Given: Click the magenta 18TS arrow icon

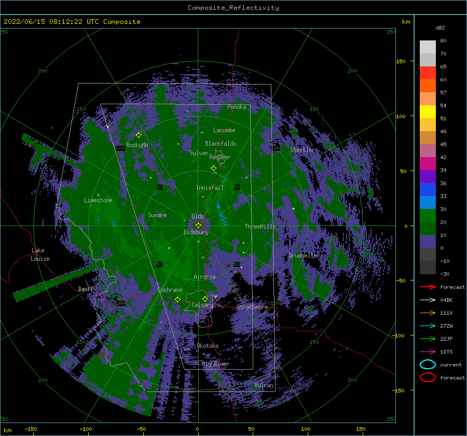Looking at the screenshot, I should (x=428, y=352).
